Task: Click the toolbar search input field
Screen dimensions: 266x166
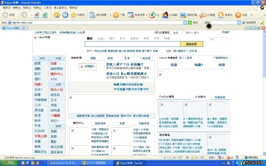Action: [224, 22]
